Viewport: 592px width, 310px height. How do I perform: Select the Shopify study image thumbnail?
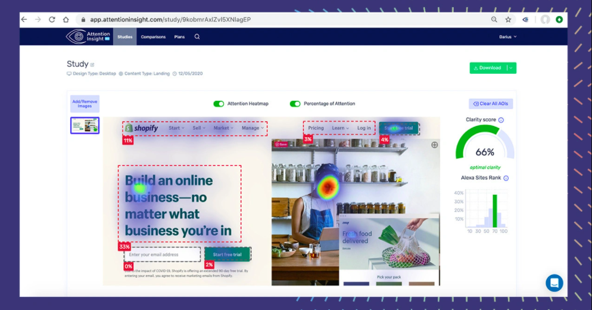(85, 125)
